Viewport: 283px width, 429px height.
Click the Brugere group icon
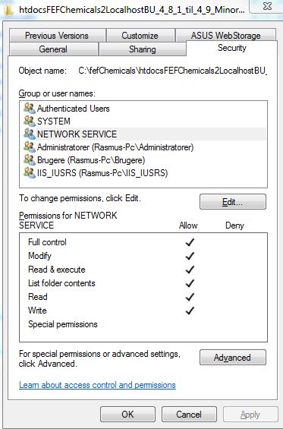click(30, 159)
